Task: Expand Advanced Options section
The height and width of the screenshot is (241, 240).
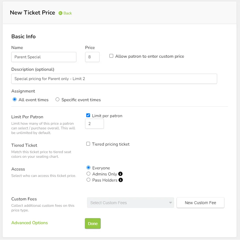Action: (x=30, y=223)
